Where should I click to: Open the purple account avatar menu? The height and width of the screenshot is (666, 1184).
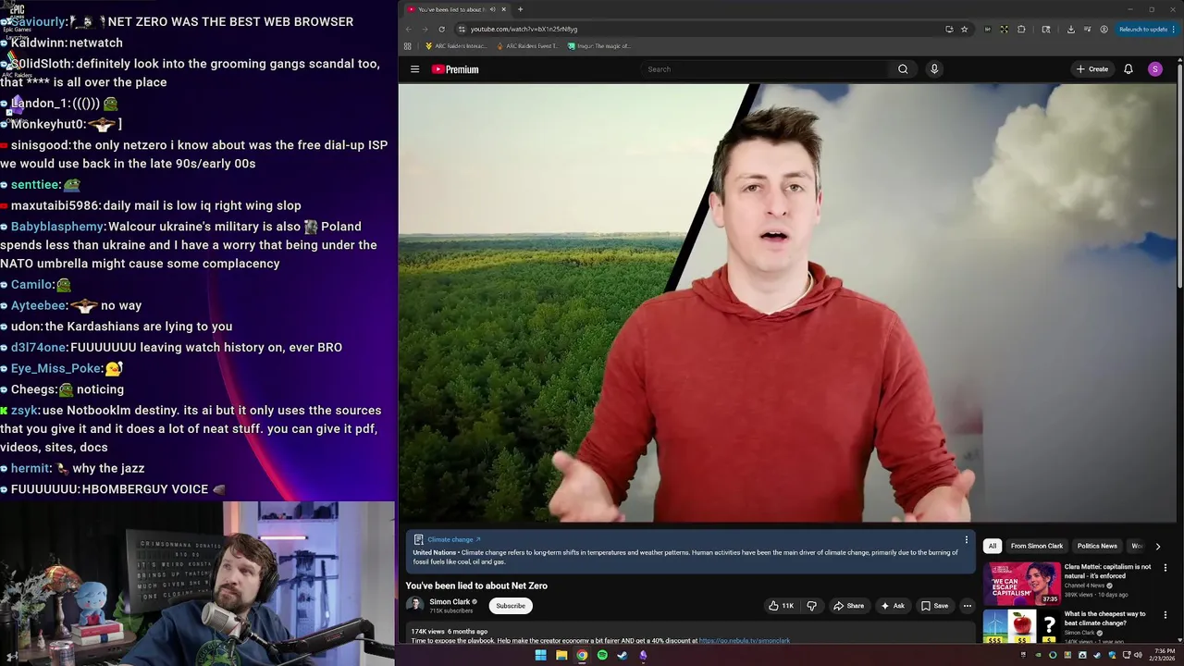point(1154,69)
